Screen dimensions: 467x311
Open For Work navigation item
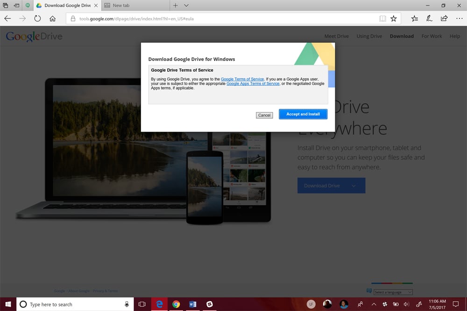pos(432,36)
